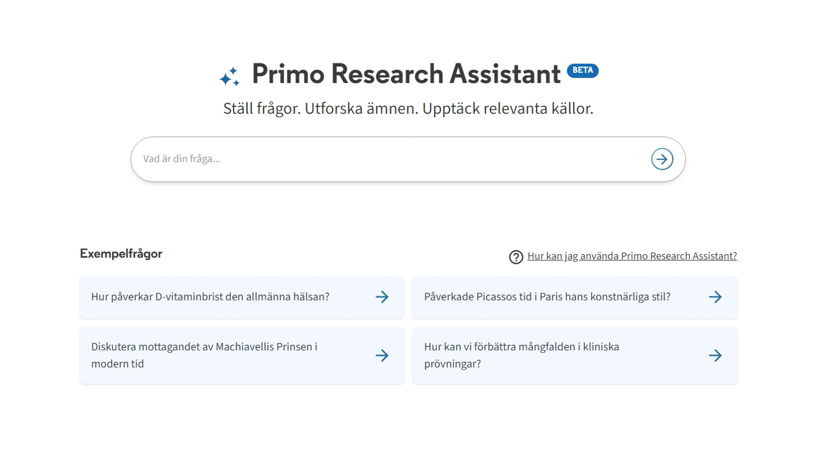Viewport: 825px width, 463px height.
Task: Click the arrow on the D-vitaminbrist card
Action: tap(382, 297)
